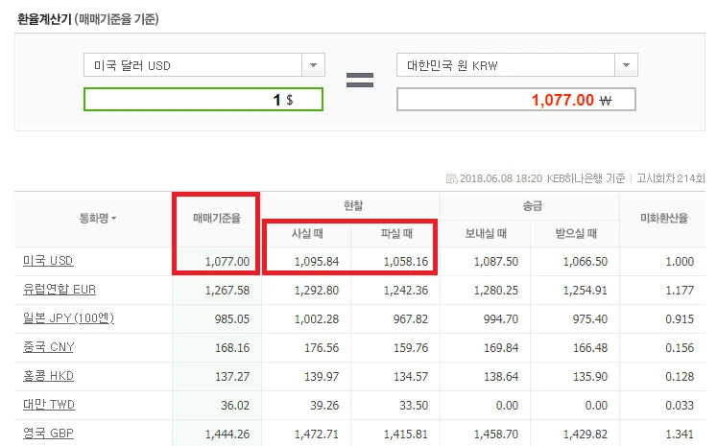Screen dimensions: 717x446
Task: Click the calendar icon beside 2018.06.08 timestamp
Action: (451, 178)
